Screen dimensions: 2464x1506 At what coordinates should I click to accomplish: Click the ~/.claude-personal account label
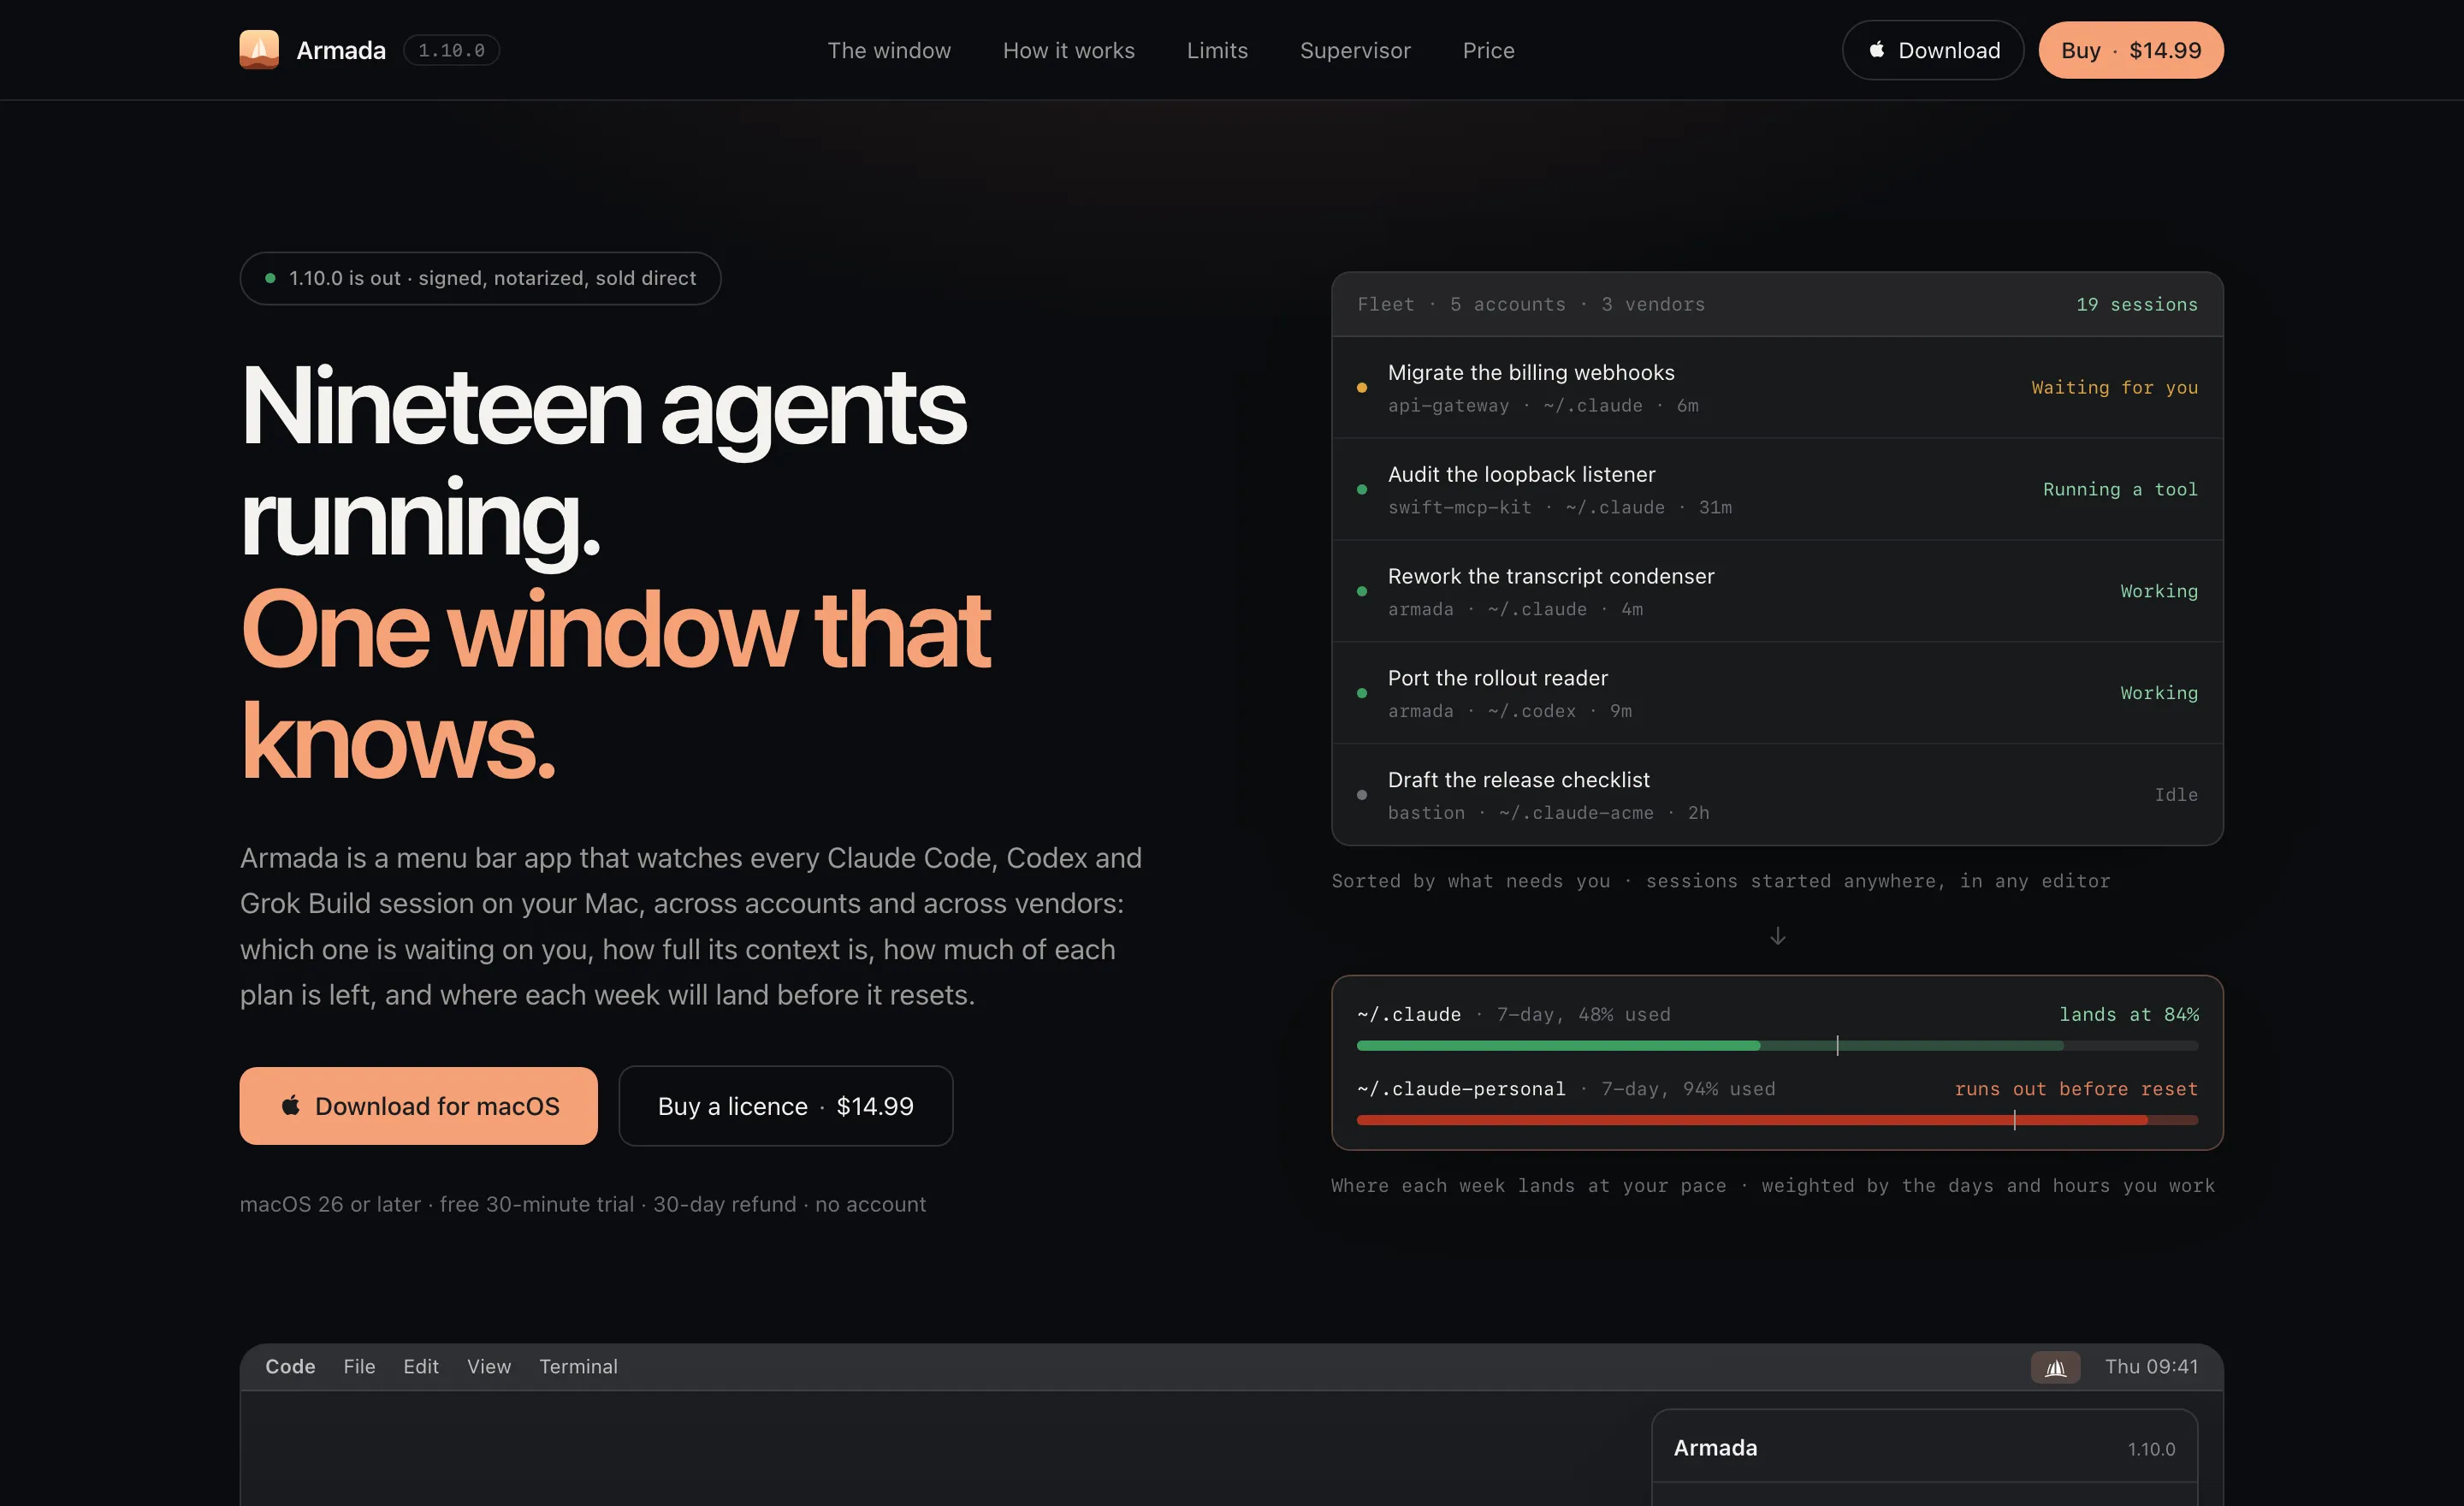(1461, 1089)
